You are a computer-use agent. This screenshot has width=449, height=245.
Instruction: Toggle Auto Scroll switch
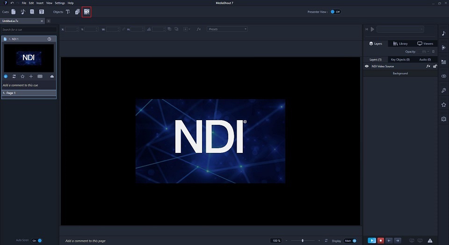coord(36,241)
